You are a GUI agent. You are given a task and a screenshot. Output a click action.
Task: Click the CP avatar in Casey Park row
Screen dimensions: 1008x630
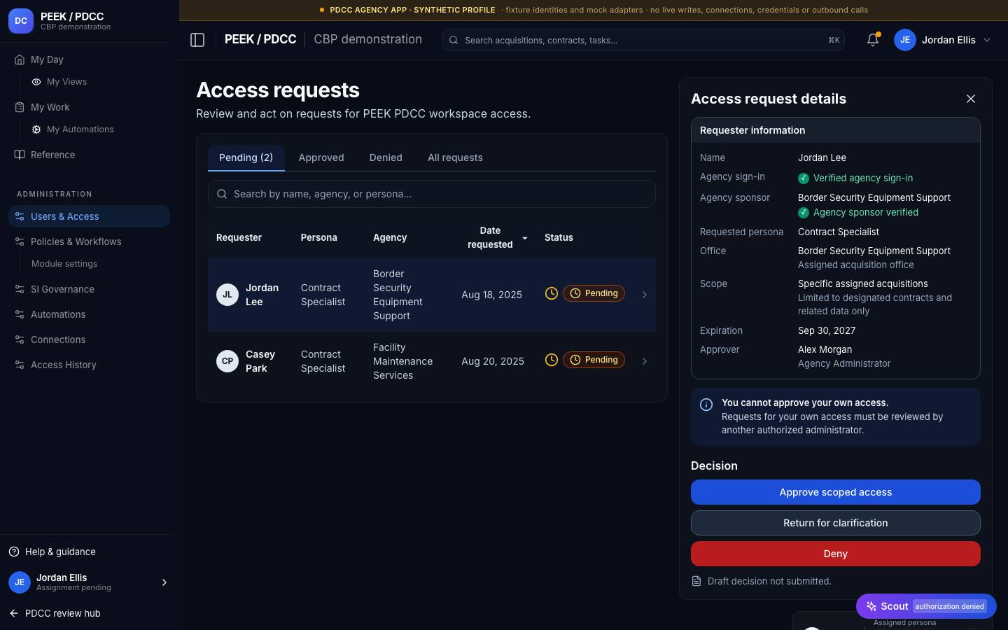tap(227, 361)
